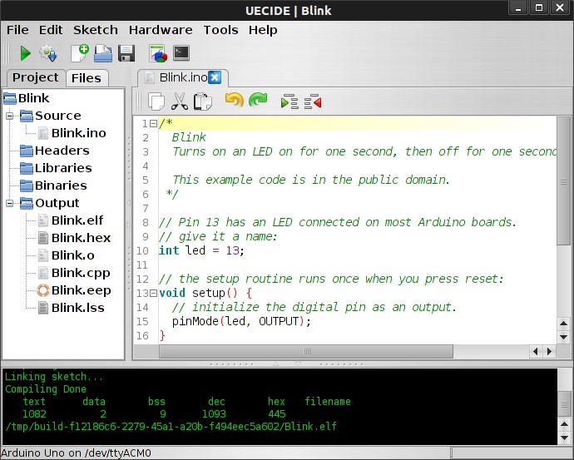
Task: Open the Hardware menu
Action: pos(161,30)
